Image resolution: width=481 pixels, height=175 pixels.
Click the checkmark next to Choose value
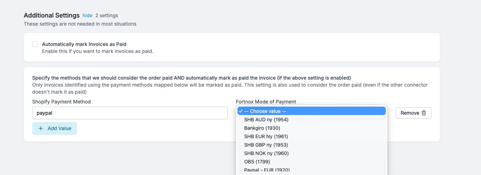tap(241, 111)
